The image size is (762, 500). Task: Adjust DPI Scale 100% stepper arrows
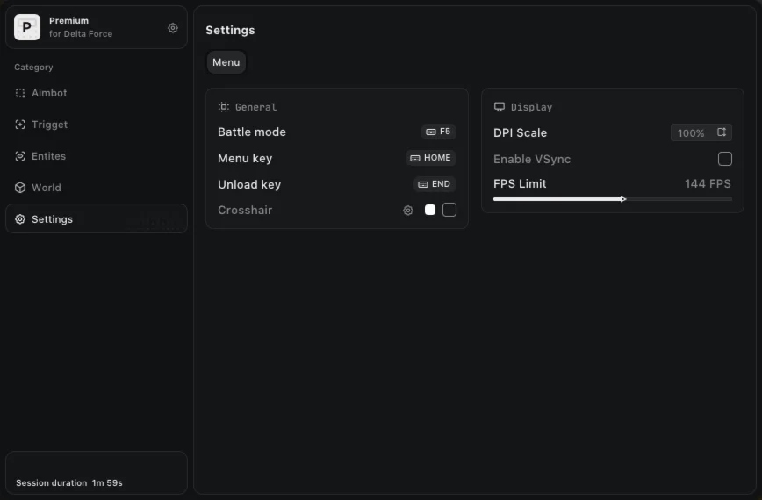point(722,132)
